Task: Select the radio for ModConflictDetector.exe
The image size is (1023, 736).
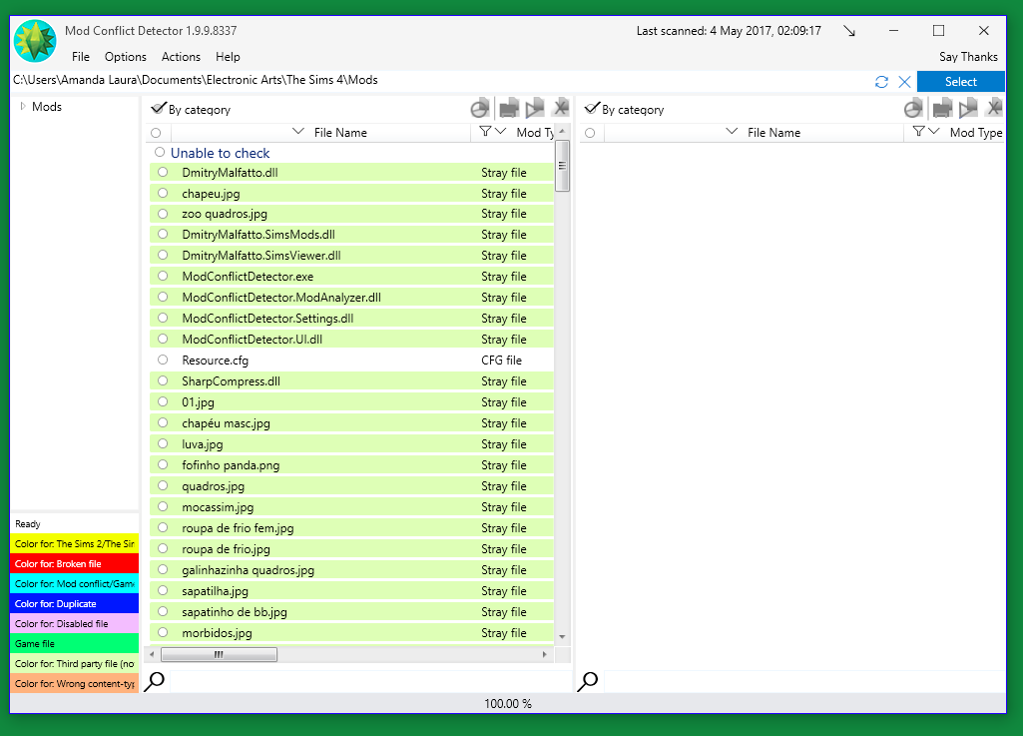Action: [163, 277]
